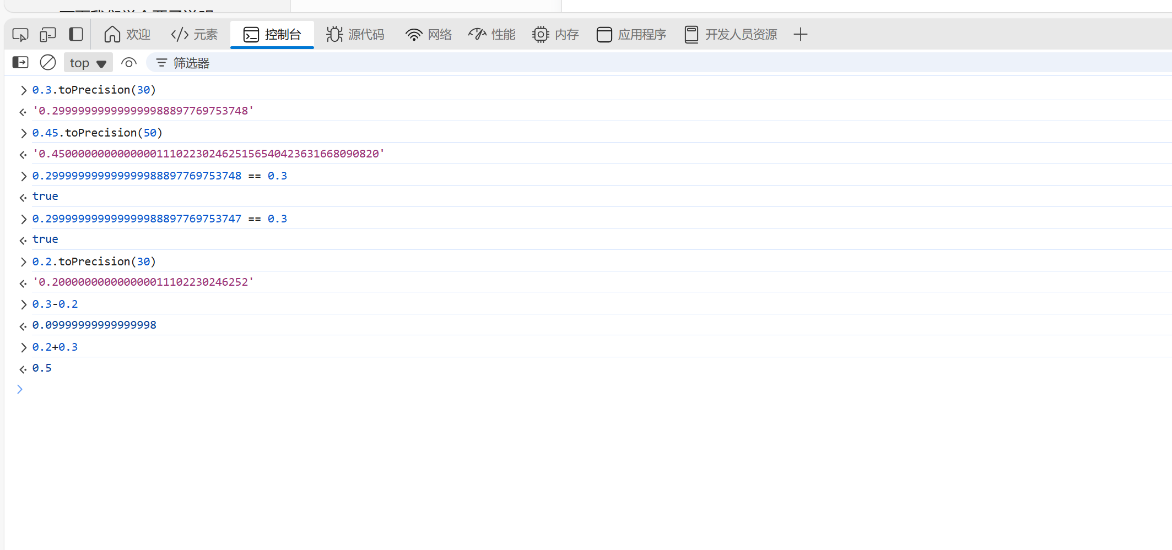Viewport: 1172px width, 550px height.
Task: Open the 'top' execution context dropdown
Action: [88, 62]
